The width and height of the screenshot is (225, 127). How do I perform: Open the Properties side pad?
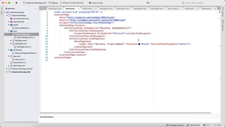(x=223, y=25)
